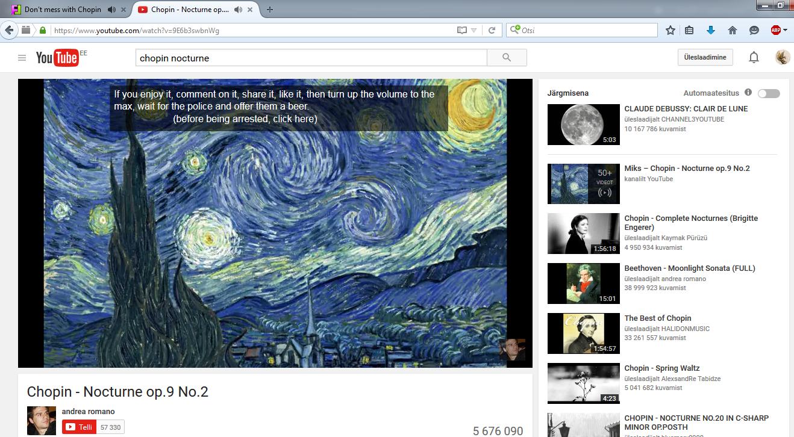Open the Firefox downloads arrow
This screenshot has height=437, width=794.
click(x=710, y=30)
